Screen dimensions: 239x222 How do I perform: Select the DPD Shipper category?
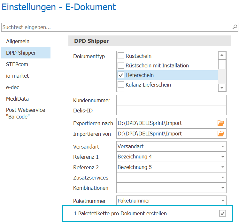(26, 53)
